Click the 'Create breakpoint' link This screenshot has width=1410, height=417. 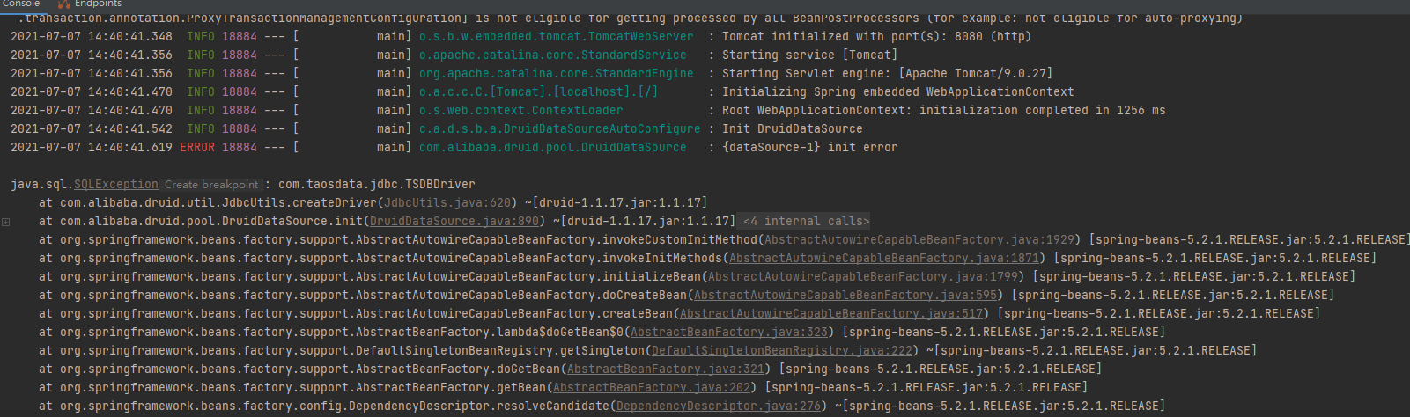(x=211, y=185)
